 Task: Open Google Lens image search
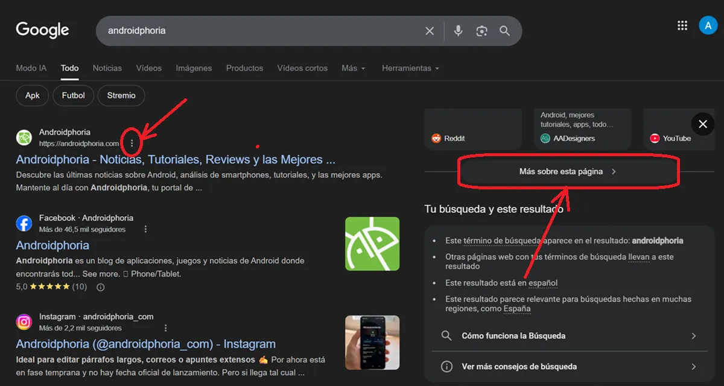[x=481, y=31]
